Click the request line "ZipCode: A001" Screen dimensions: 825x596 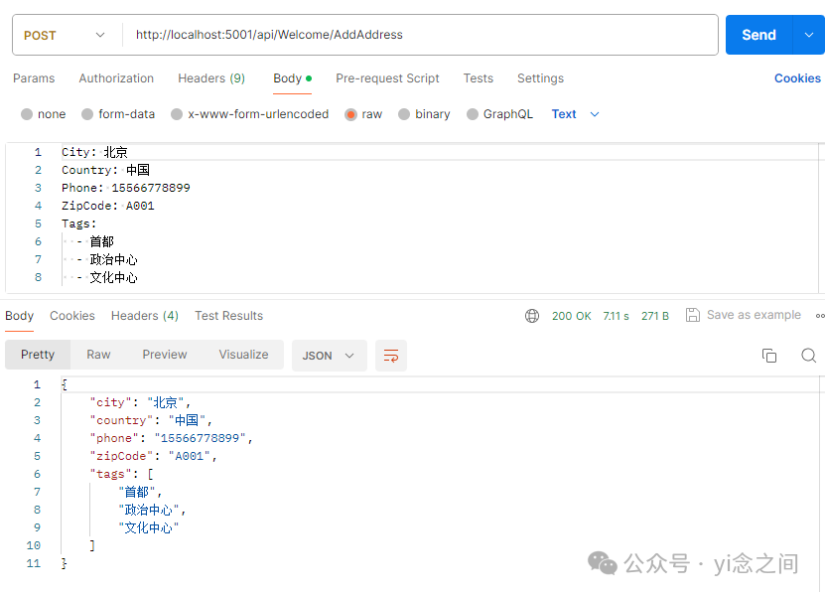click(x=108, y=206)
